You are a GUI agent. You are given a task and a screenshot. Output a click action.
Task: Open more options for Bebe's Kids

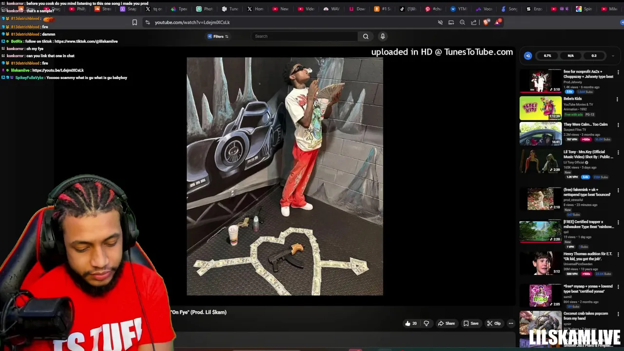pyautogui.click(x=618, y=99)
